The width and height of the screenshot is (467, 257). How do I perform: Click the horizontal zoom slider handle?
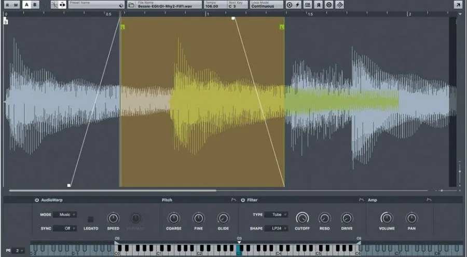(442, 191)
